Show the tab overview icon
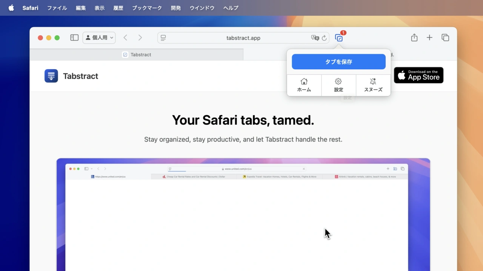483x271 pixels. pos(445,38)
